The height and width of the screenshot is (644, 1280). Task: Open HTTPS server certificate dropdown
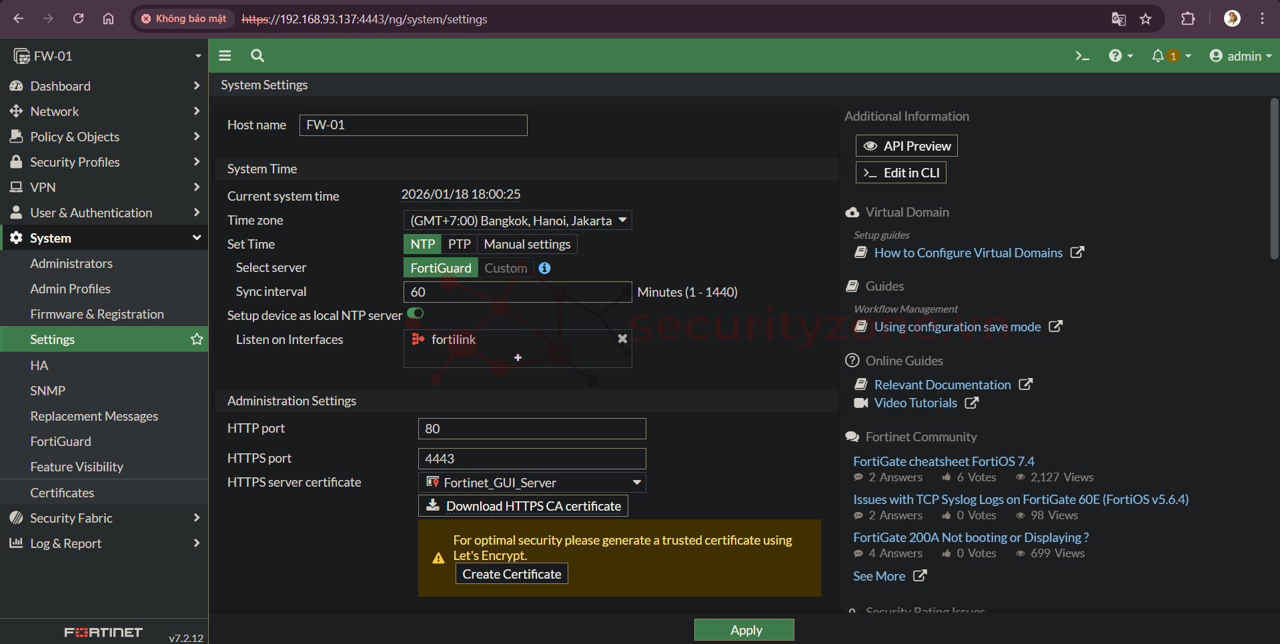532,483
